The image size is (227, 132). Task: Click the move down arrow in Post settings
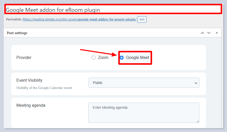tap(209, 33)
